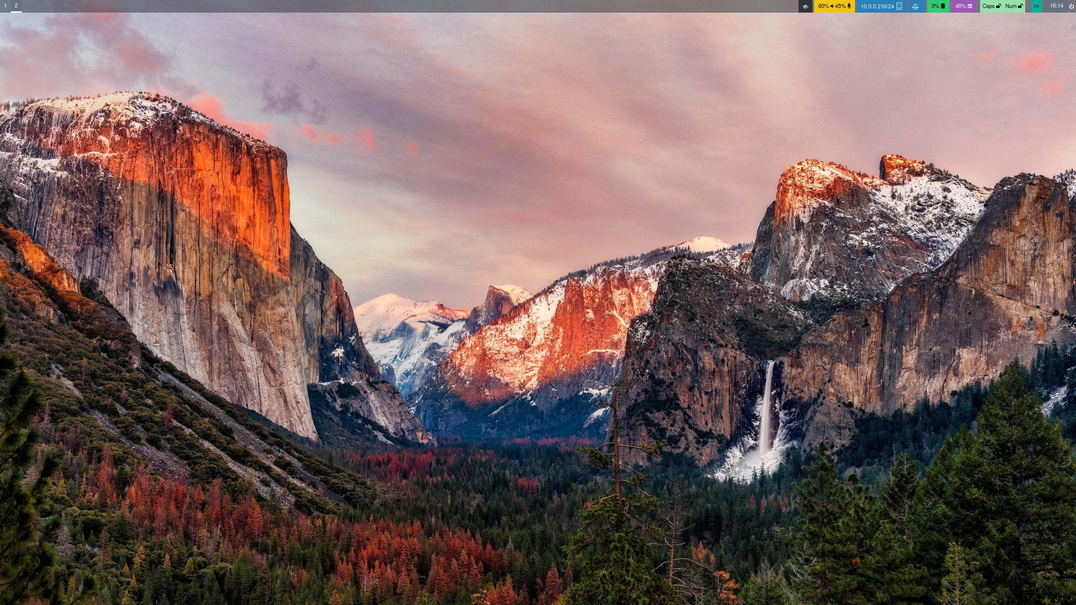Toggle the Num lock indicator
The width and height of the screenshot is (1076, 605).
pyautogui.click(x=1011, y=6)
